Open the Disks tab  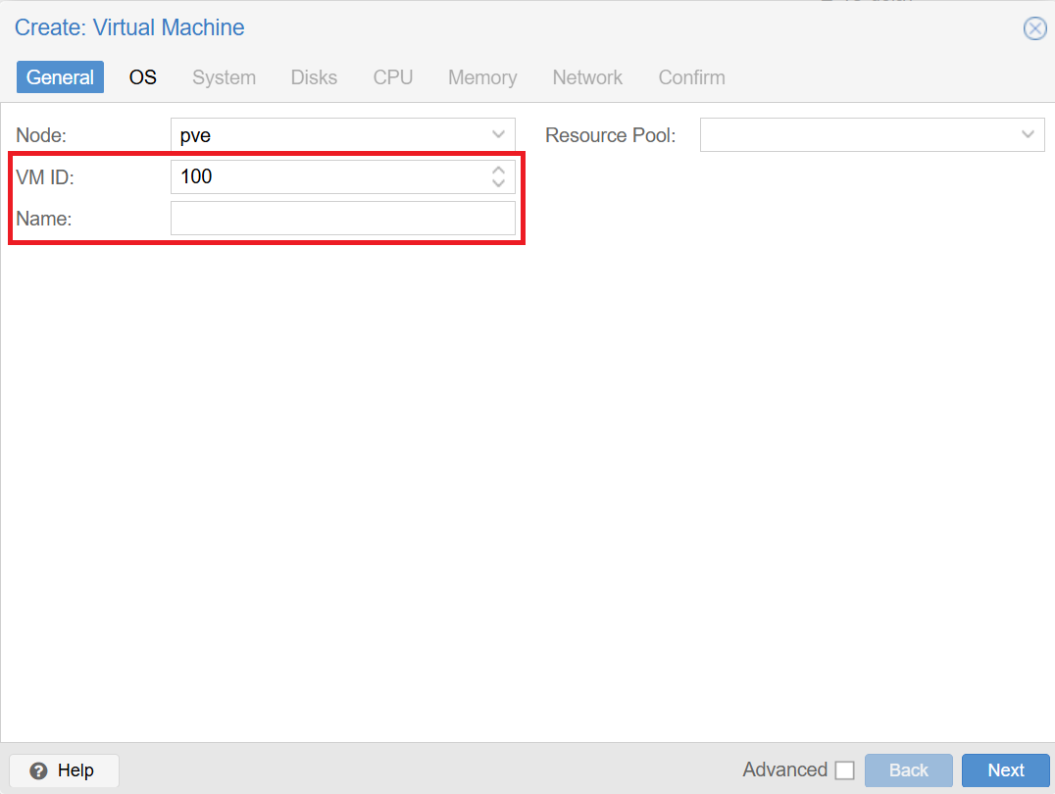pyautogui.click(x=314, y=77)
